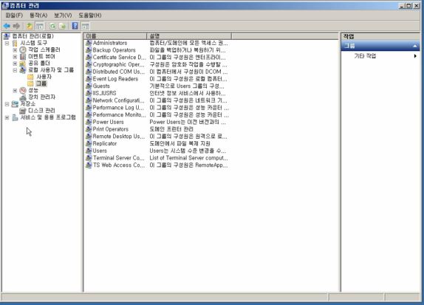Sort by the 이름 column header
Viewport: 424px width, 305px height.
coord(115,36)
